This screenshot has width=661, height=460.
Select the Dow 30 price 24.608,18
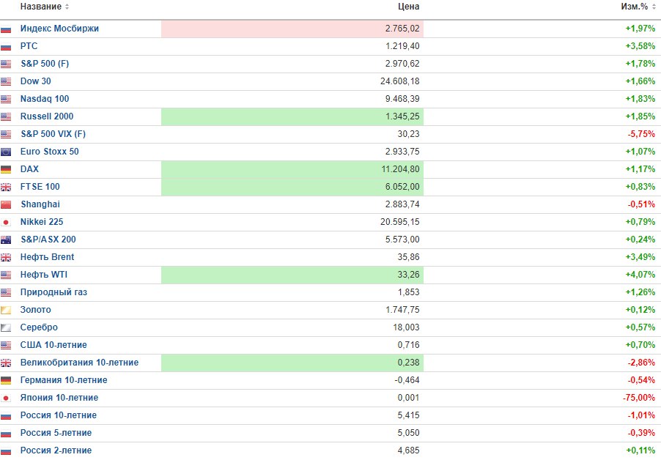(x=400, y=81)
